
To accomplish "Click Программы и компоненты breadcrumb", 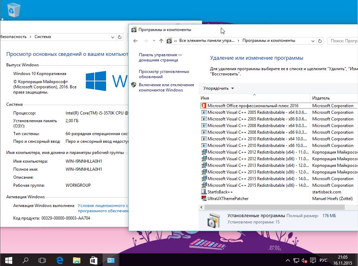I will (x=269, y=40).
